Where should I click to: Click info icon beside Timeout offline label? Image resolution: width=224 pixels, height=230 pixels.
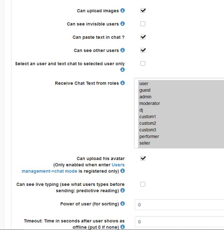(x=123, y=227)
